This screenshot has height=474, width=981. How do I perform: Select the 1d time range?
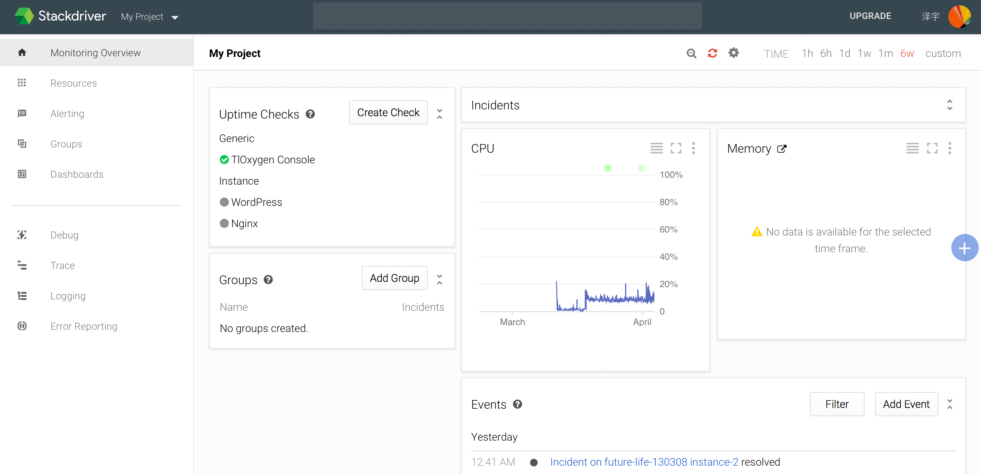(x=844, y=53)
